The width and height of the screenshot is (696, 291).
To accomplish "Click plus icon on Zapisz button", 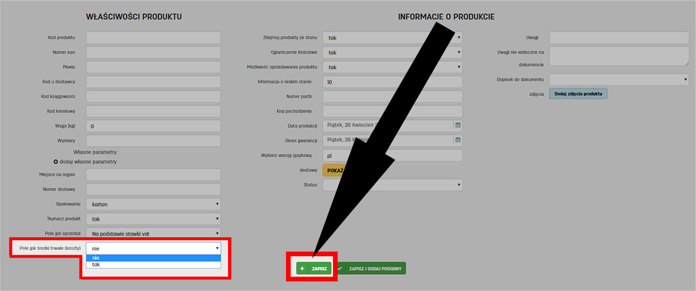I will tap(302, 268).
